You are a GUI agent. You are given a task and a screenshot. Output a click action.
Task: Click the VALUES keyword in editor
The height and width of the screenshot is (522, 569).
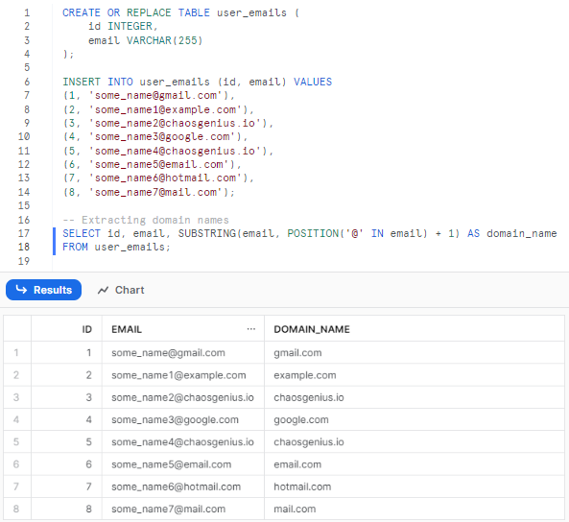(313, 82)
